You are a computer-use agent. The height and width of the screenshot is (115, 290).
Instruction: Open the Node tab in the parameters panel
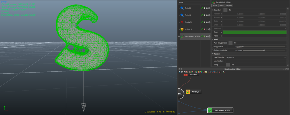click(x=215, y=6)
